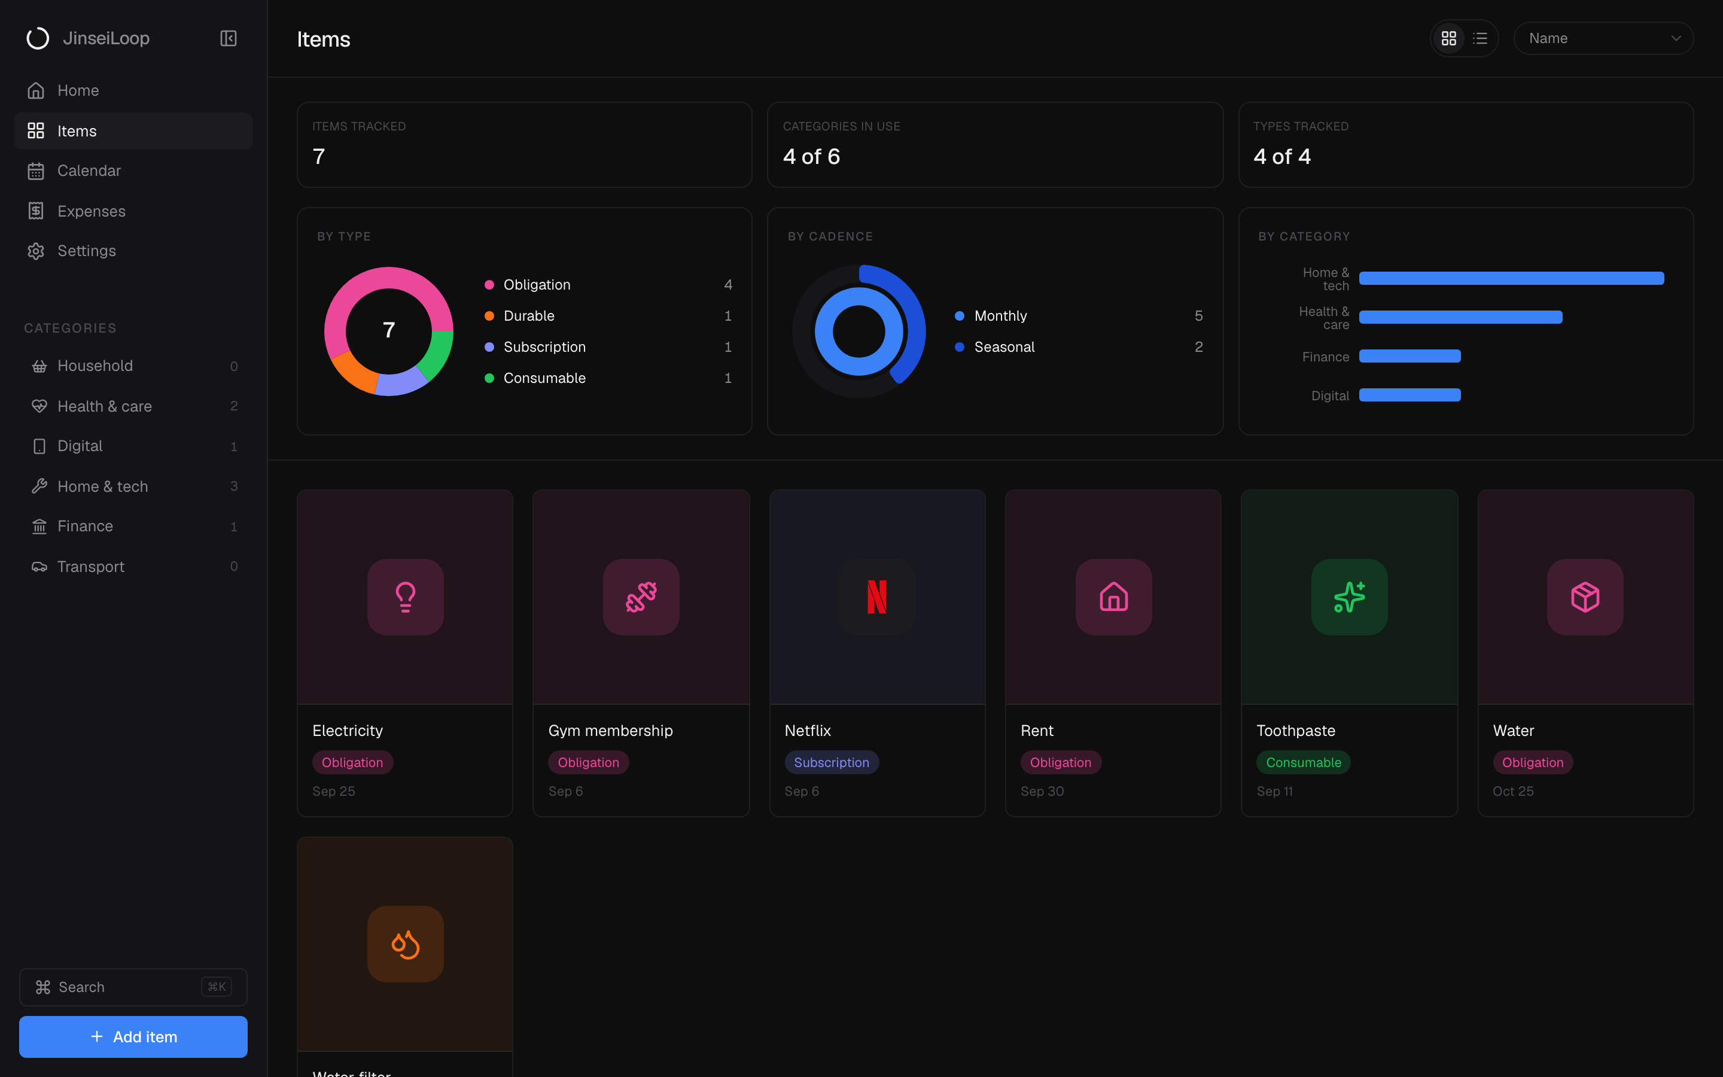Filter by Household category

point(133,366)
